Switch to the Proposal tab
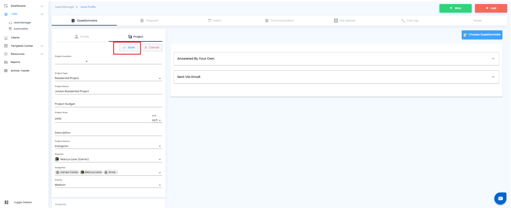Image resolution: width=511 pixels, height=208 pixels. point(149,20)
